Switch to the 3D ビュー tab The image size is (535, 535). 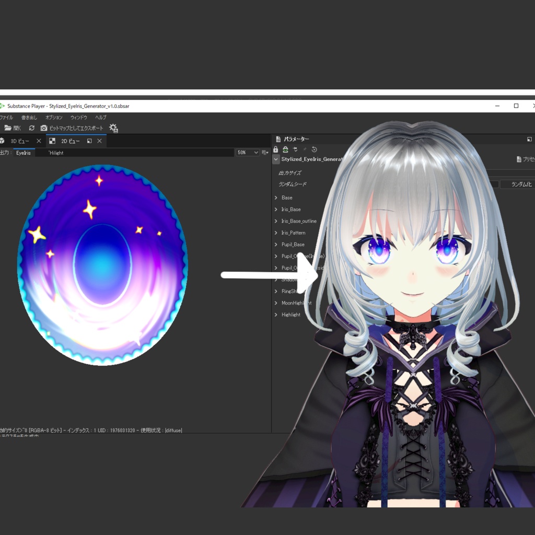[20, 141]
